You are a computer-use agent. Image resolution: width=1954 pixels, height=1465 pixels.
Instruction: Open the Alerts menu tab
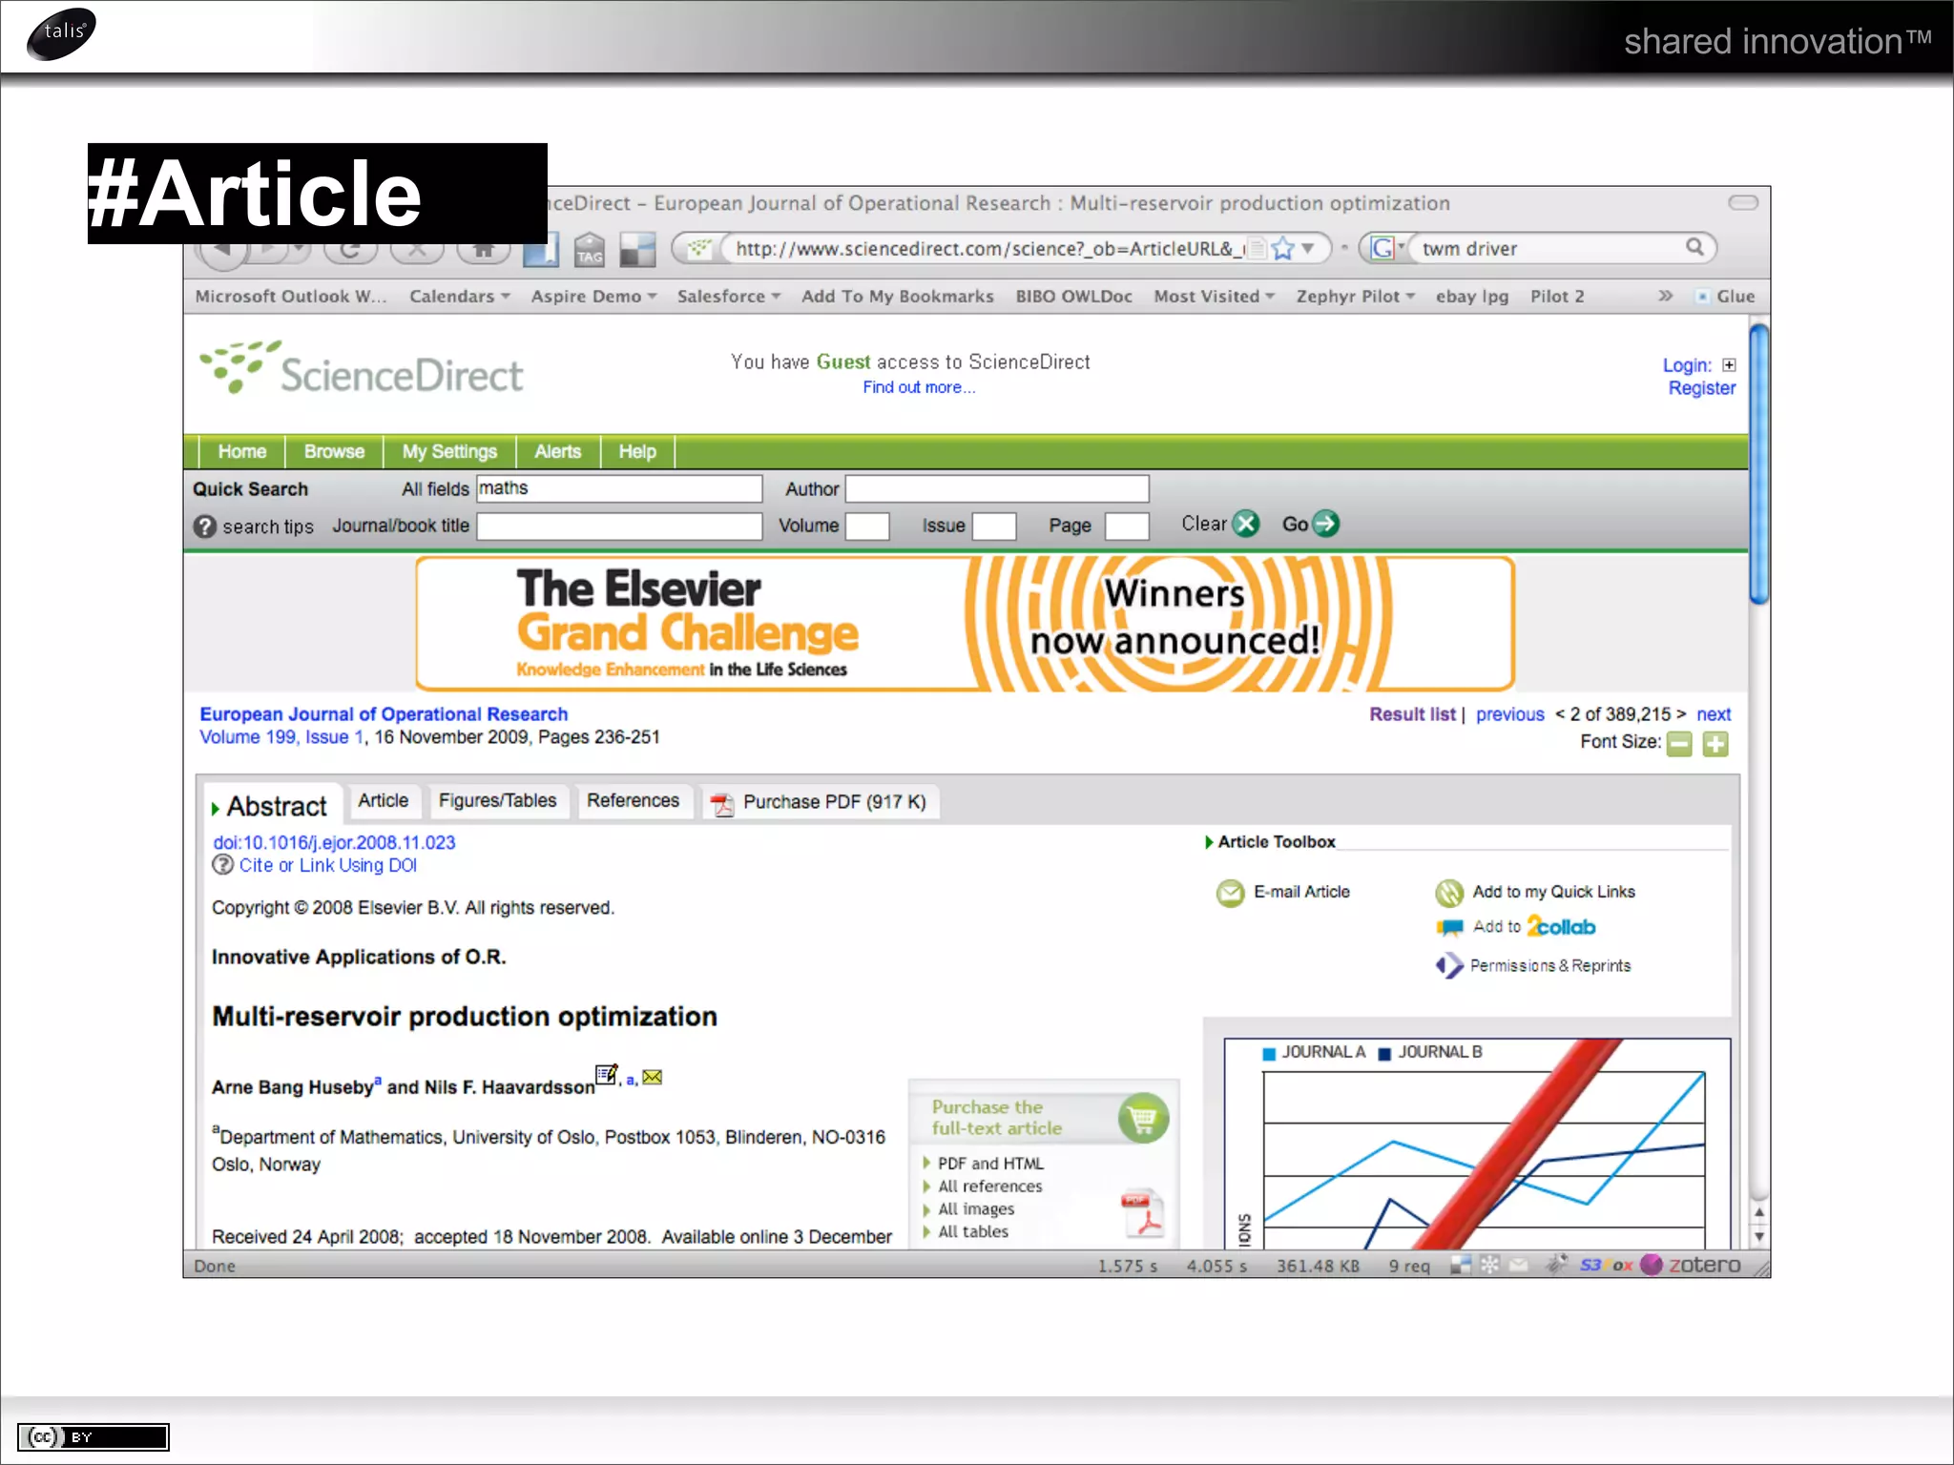click(x=558, y=451)
